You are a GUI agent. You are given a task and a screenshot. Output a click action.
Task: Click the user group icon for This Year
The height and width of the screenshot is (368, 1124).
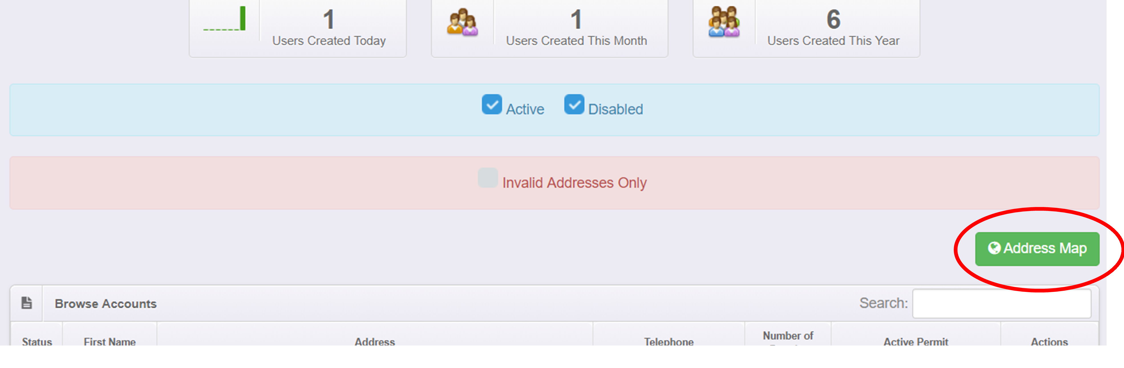[724, 21]
